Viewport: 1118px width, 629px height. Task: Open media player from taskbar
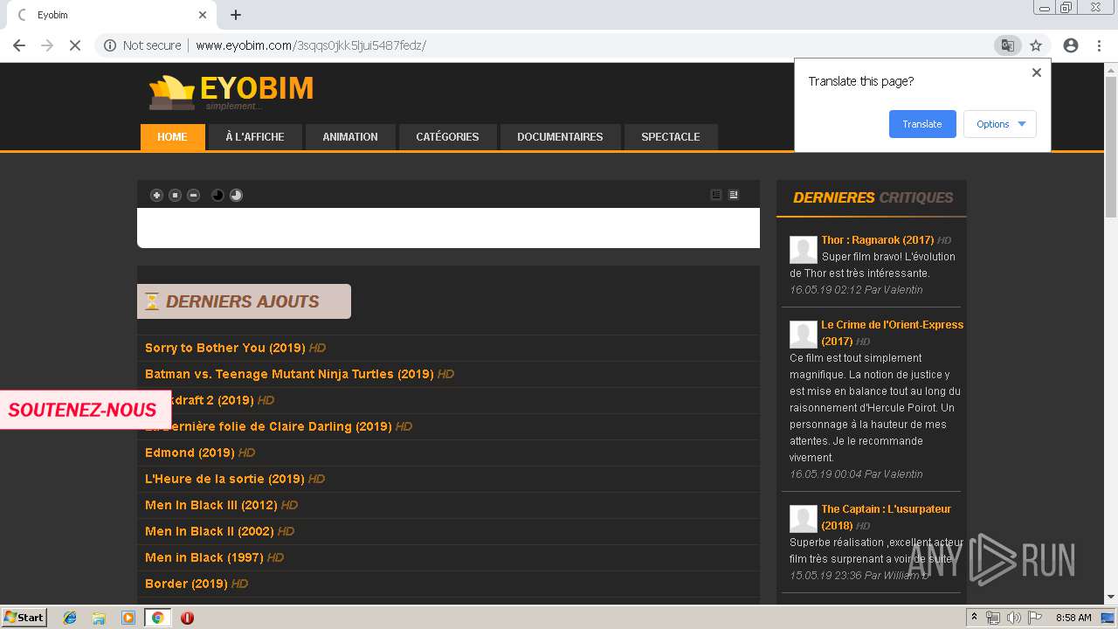pyautogui.click(x=128, y=618)
